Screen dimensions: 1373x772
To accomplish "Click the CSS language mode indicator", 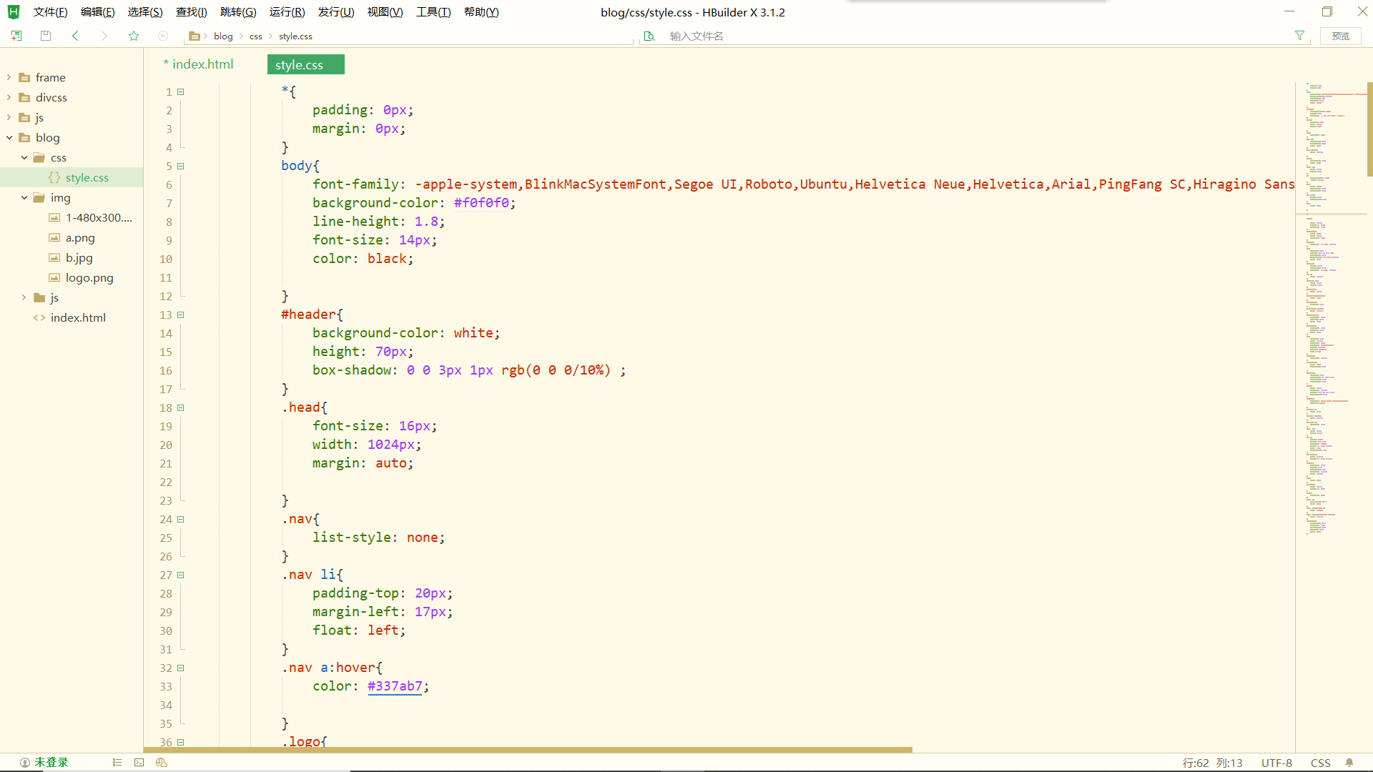I will [1320, 763].
